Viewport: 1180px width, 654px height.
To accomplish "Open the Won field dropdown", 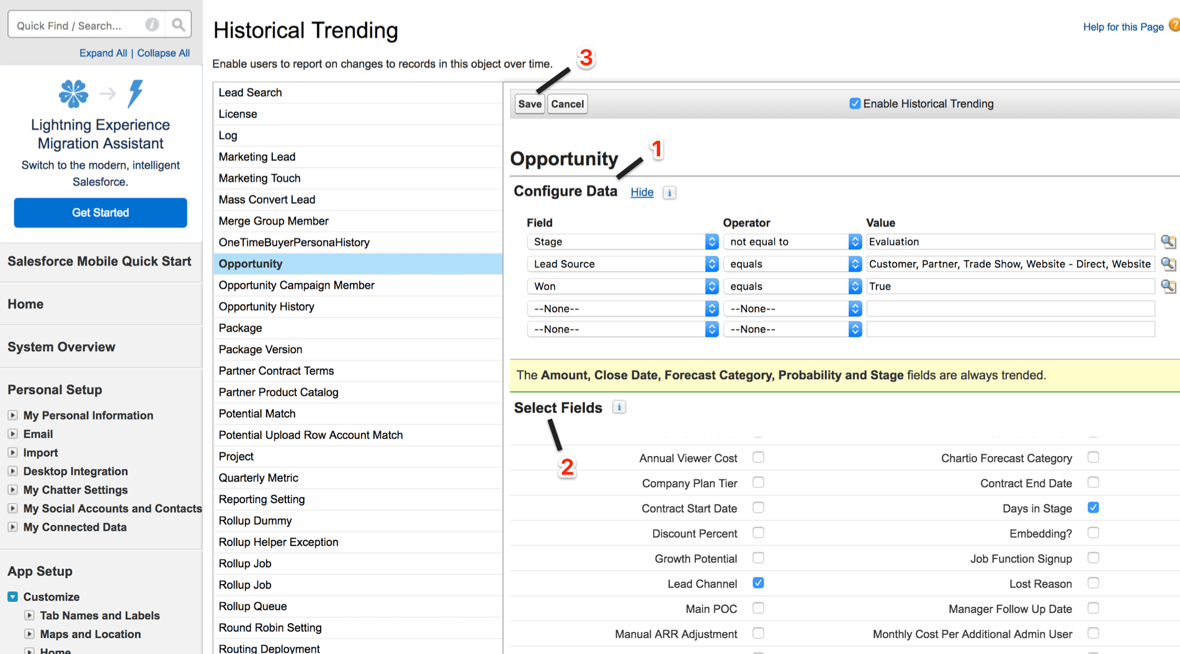I will click(x=622, y=286).
